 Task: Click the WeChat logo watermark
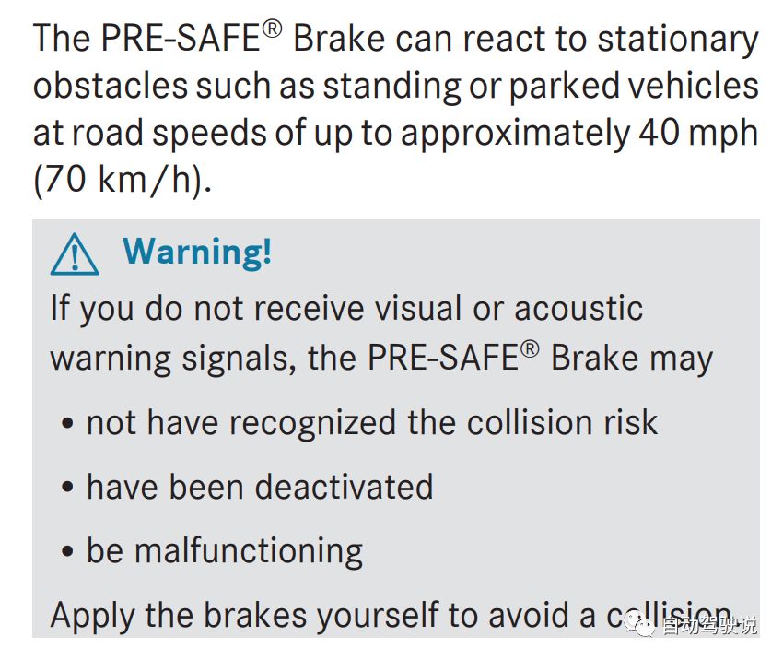point(639,625)
